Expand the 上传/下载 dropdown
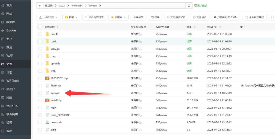 click(x=48, y=17)
